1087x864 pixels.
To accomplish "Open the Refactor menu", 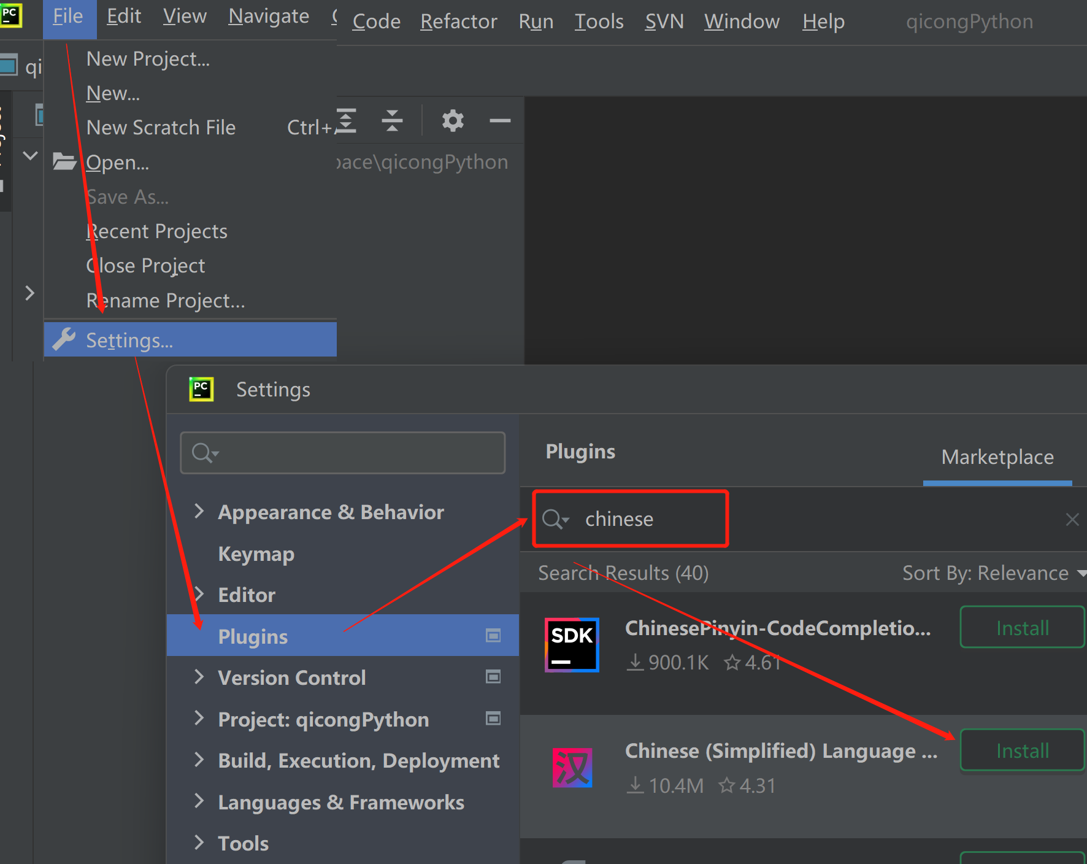I will pyautogui.click(x=458, y=21).
